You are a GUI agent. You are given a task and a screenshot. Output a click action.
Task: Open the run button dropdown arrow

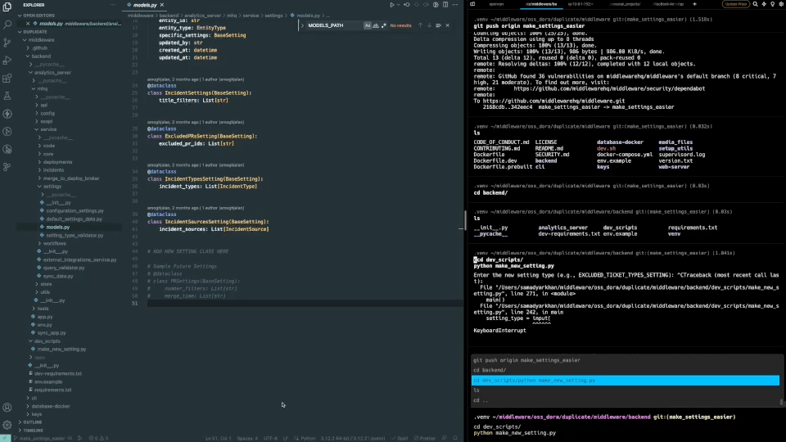point(399,5)
